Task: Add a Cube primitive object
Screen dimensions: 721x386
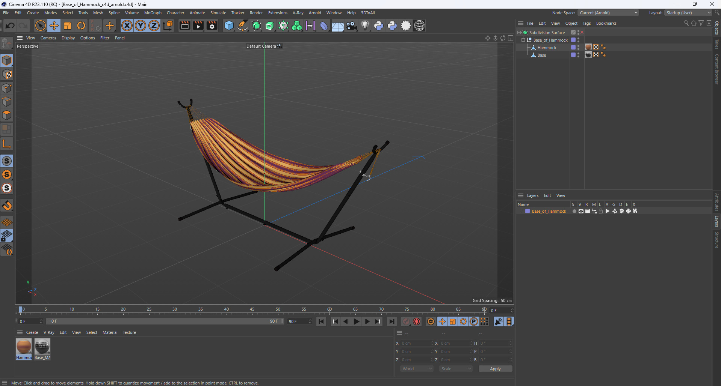Action: pyautogui.click(x=229, y=26)
